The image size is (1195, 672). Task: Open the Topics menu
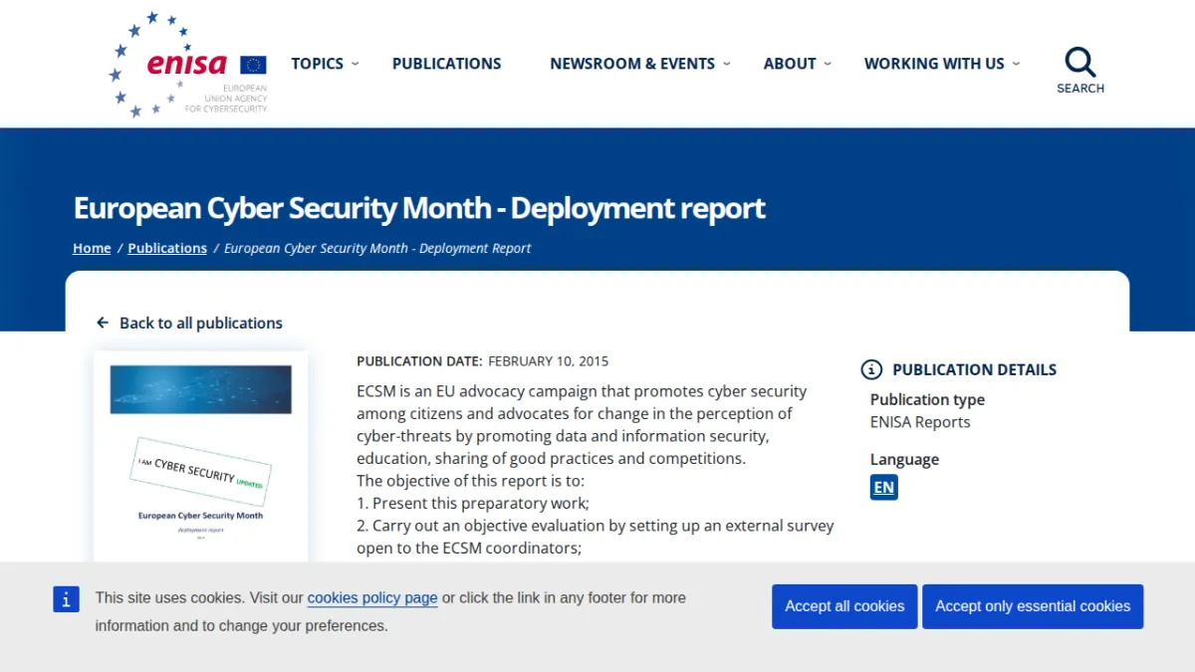[318, 64]
